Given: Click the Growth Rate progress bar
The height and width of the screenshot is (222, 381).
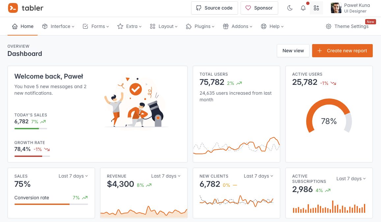Looking at the screenshot, I should pyautogui.click(x=32, y=156).
